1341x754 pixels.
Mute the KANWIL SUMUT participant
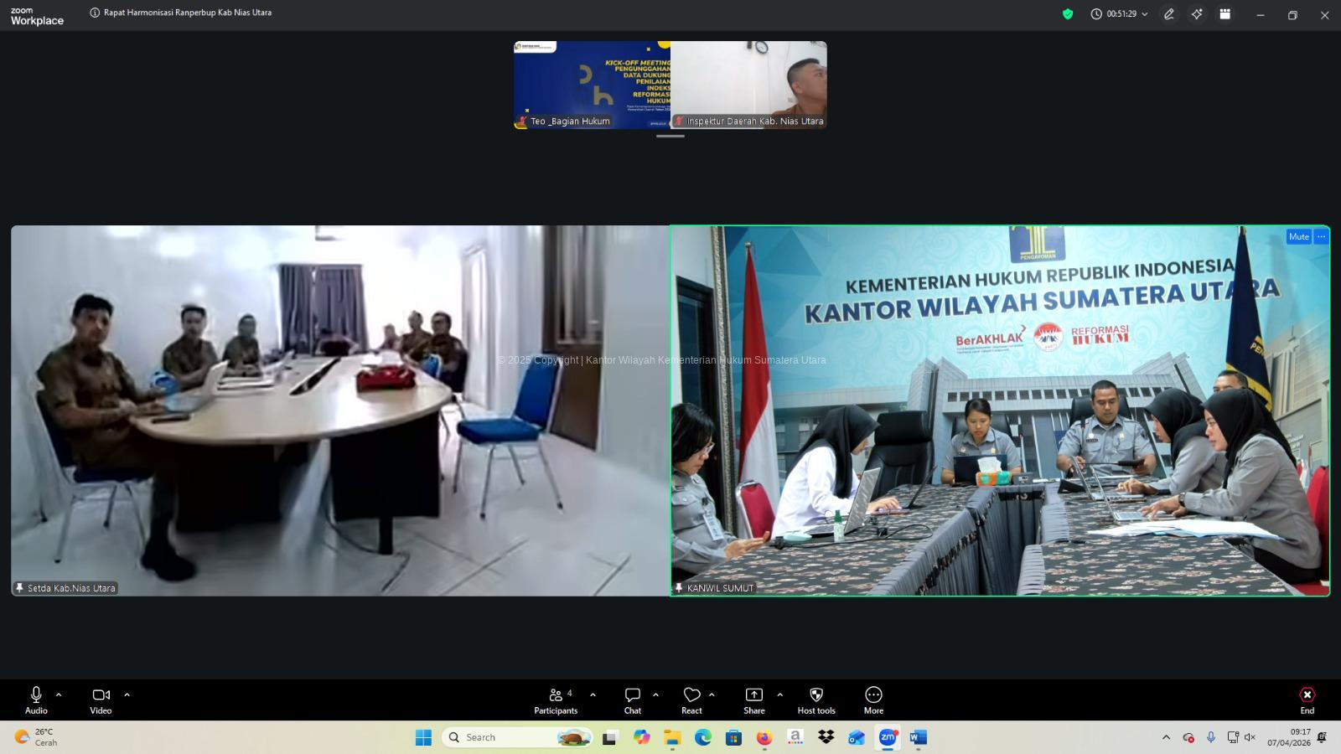pos(1298,237)
